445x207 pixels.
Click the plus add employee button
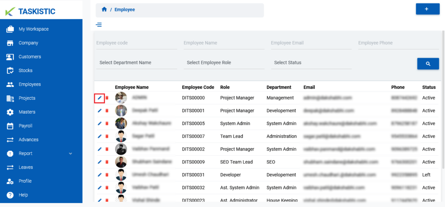[x=428, y=9]
